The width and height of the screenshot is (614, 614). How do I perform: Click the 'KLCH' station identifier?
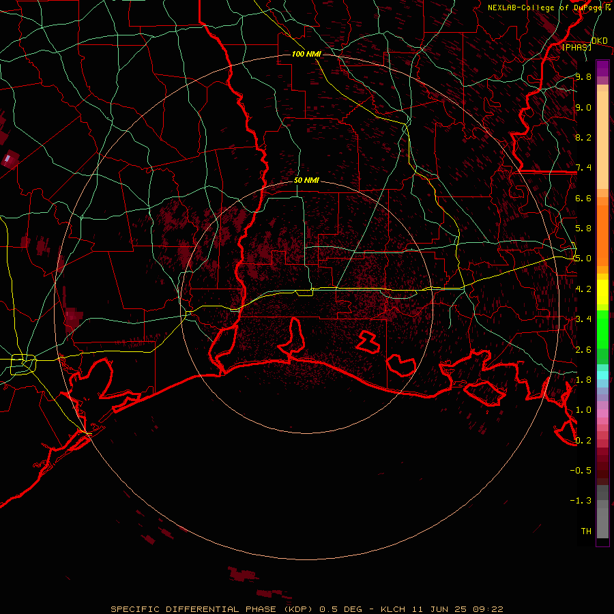point(394,609)
